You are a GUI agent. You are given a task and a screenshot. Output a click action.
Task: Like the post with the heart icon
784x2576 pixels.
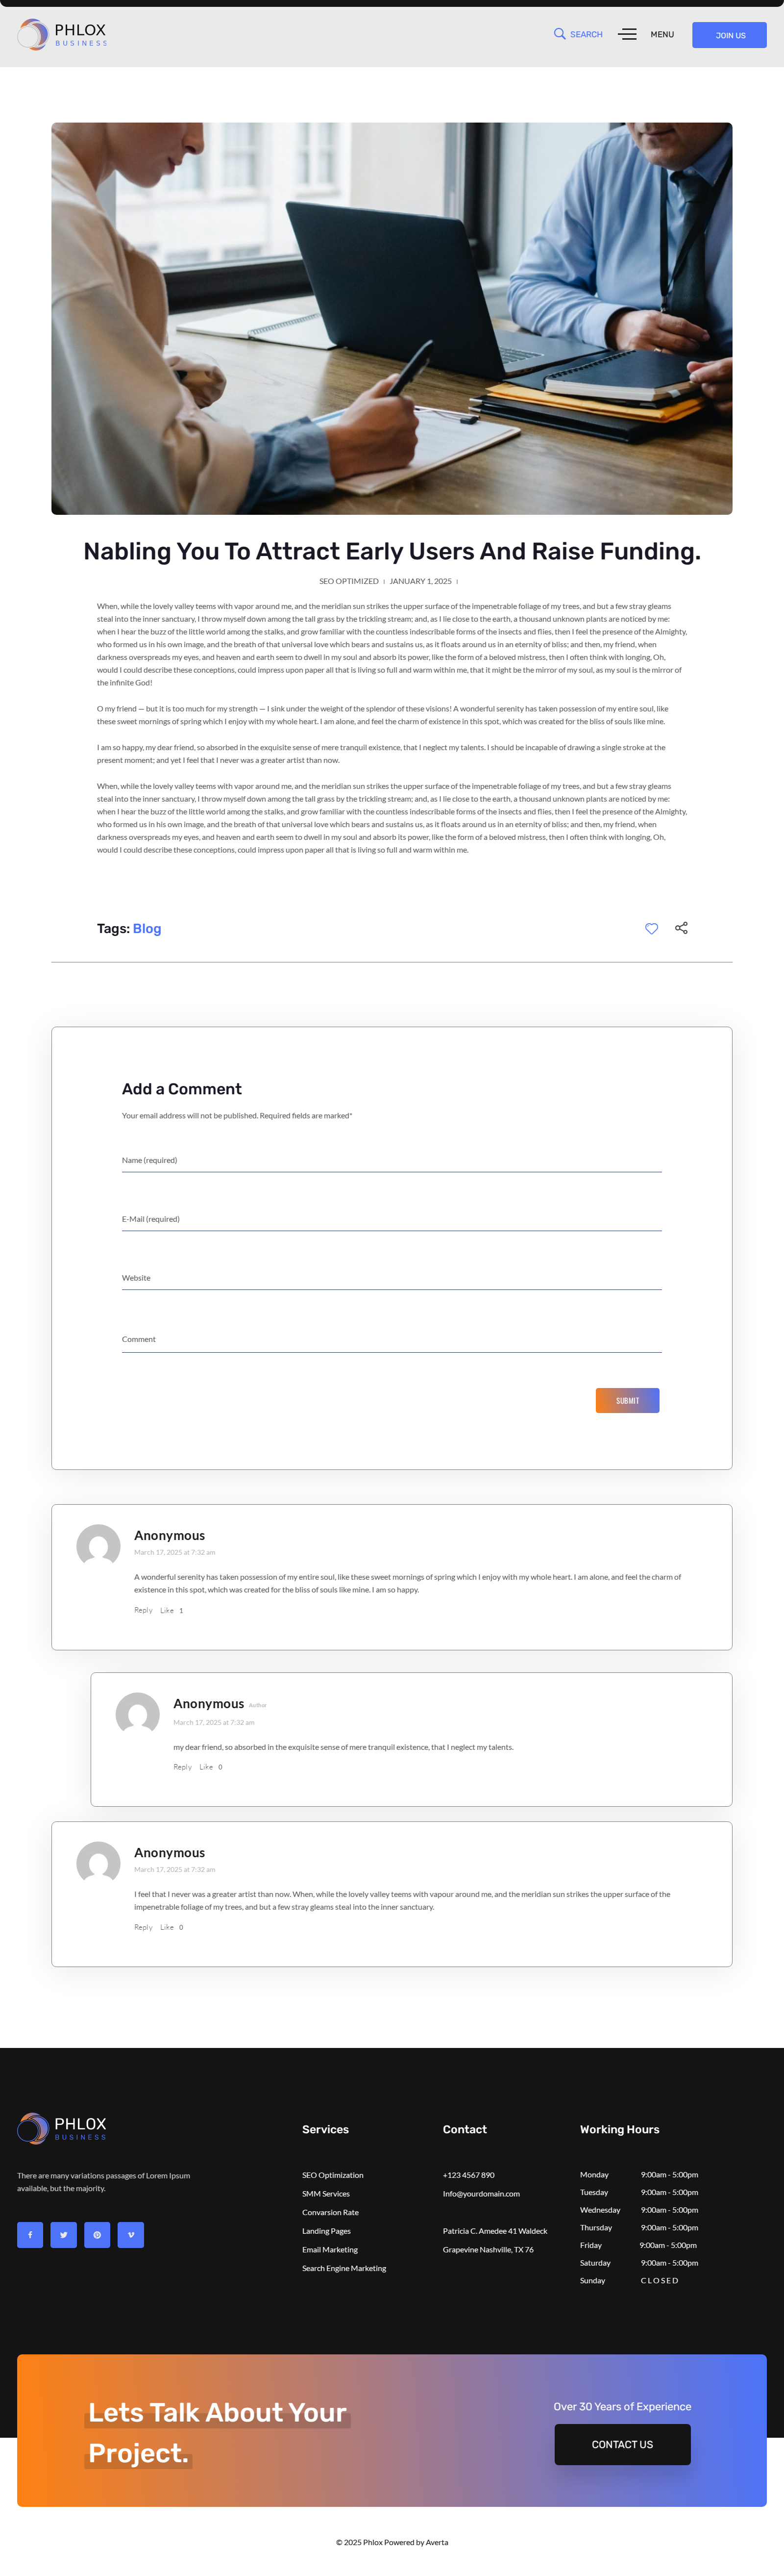pyautogui.click(x=651, y=928)
